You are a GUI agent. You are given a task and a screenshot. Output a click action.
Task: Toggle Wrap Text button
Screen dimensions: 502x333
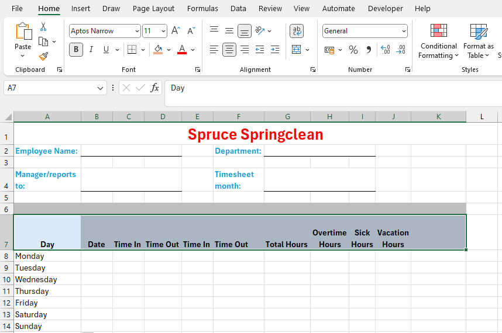(x=297, y=31)
